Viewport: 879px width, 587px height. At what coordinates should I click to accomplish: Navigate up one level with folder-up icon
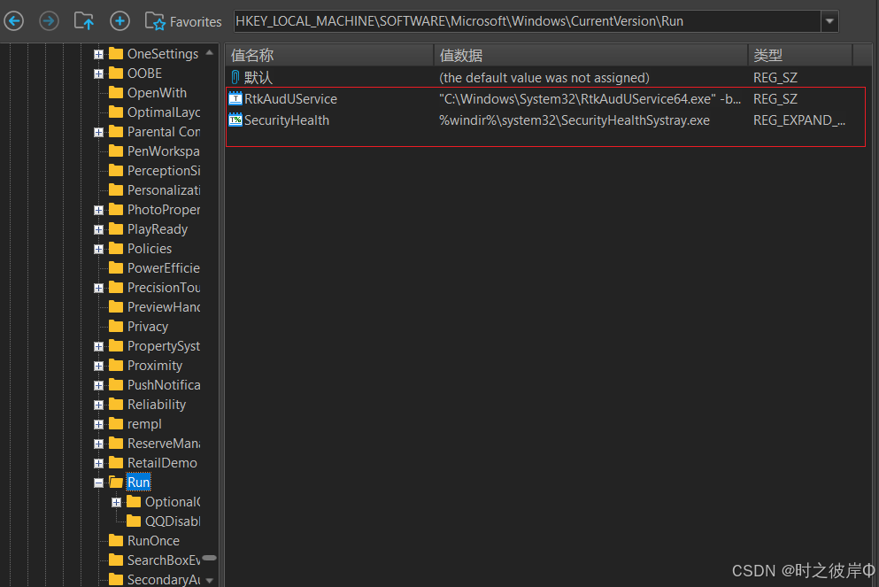(84, 22)
